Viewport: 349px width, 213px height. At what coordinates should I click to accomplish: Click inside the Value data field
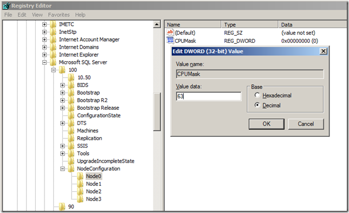(209, 96)
